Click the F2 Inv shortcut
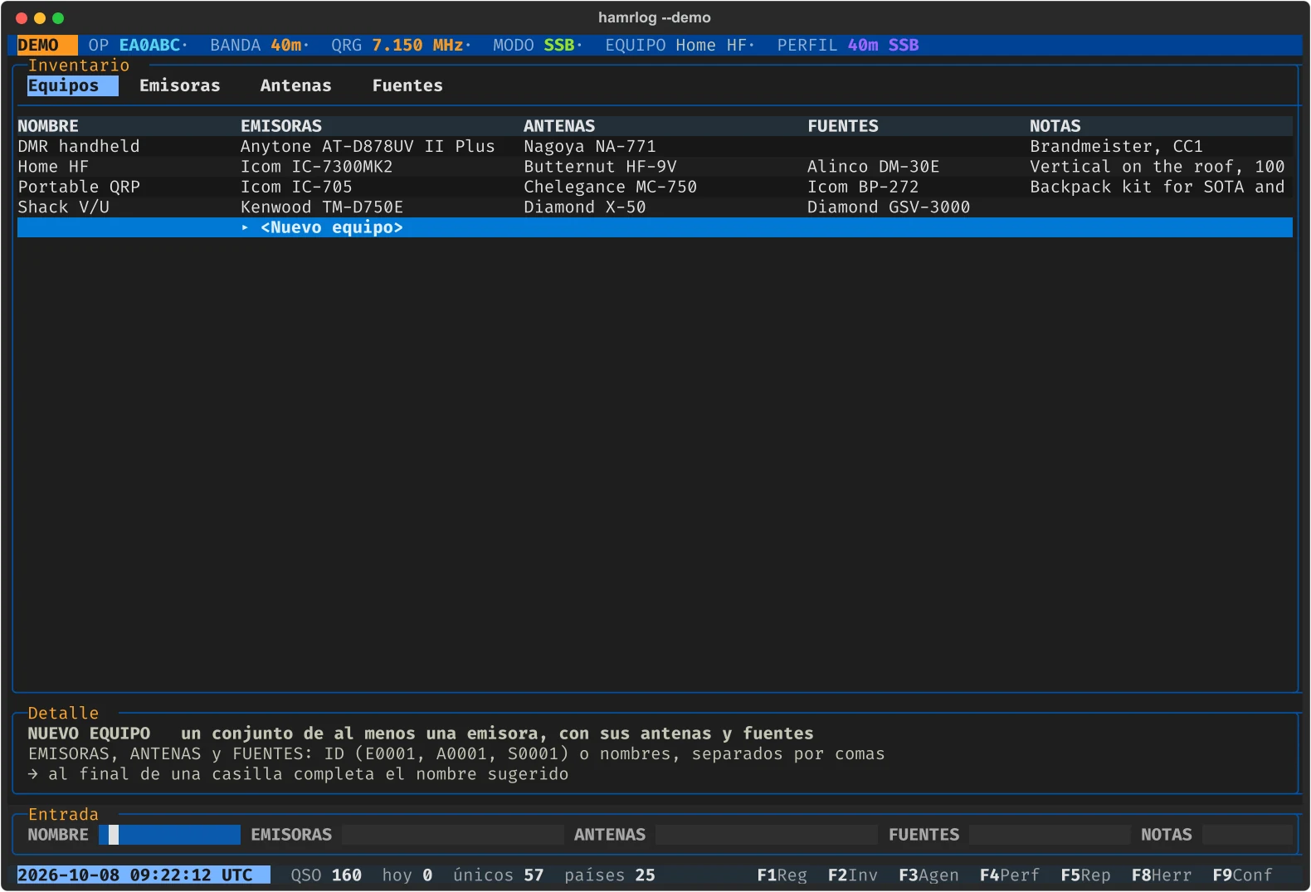Image resolution: width=1311 pixels, height=892 pixels. (853, 875)
